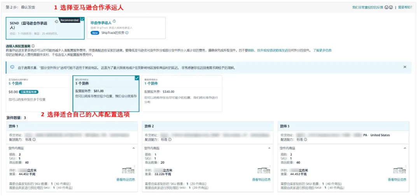Collapse the 货件内商品 section in 货件 2

[x=269, y=148]
